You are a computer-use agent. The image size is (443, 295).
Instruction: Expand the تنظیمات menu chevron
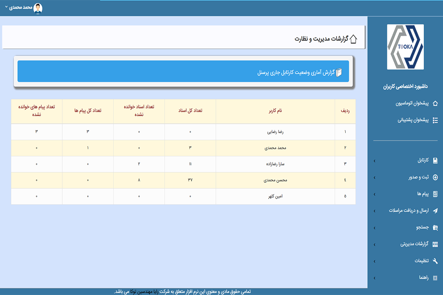374,261
